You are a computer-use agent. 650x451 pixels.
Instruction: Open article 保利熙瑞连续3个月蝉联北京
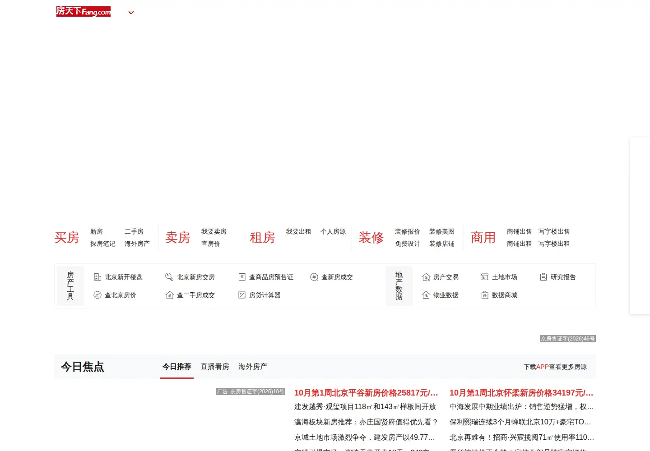pyautogui.click(x=520, y=422)
